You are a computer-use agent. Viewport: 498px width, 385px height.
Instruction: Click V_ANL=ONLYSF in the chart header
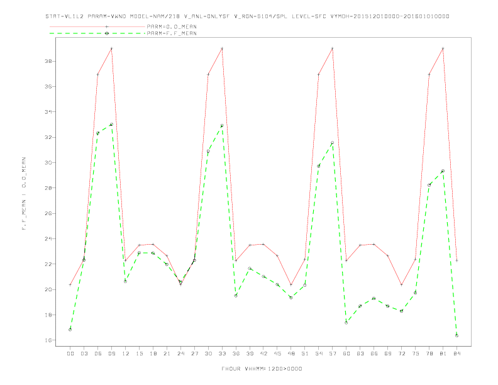pos(207,16)
